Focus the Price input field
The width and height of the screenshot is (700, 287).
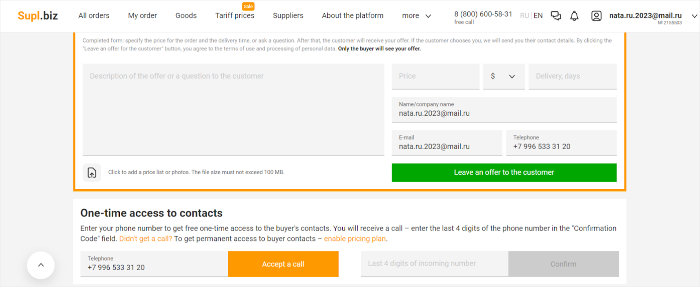pos(435,77)
